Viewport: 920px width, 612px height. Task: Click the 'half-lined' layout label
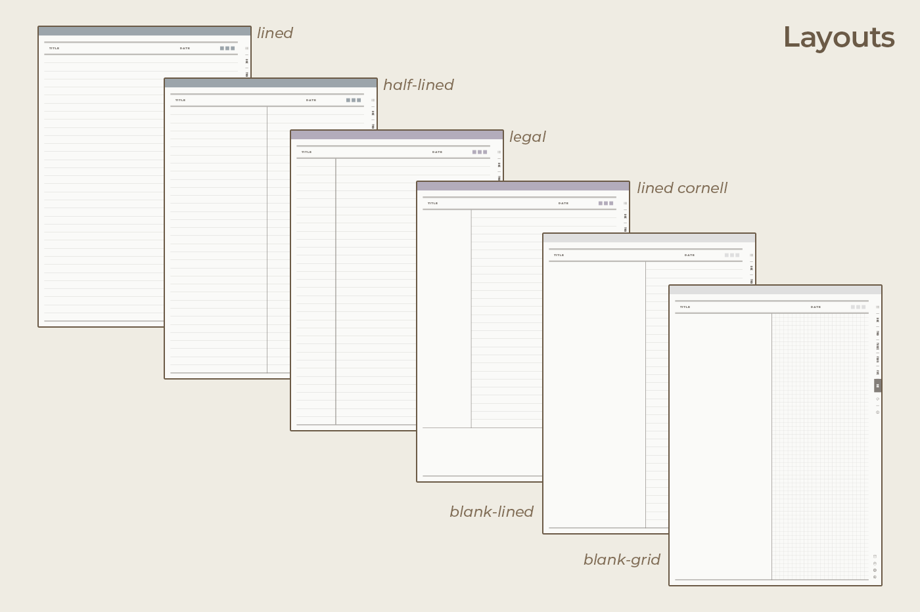tap(418, 85)
